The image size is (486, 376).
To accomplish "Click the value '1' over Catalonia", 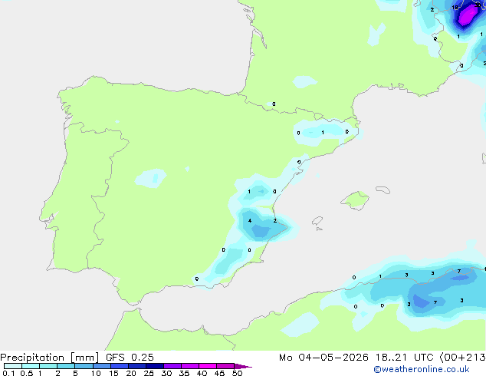I will 323,133.
